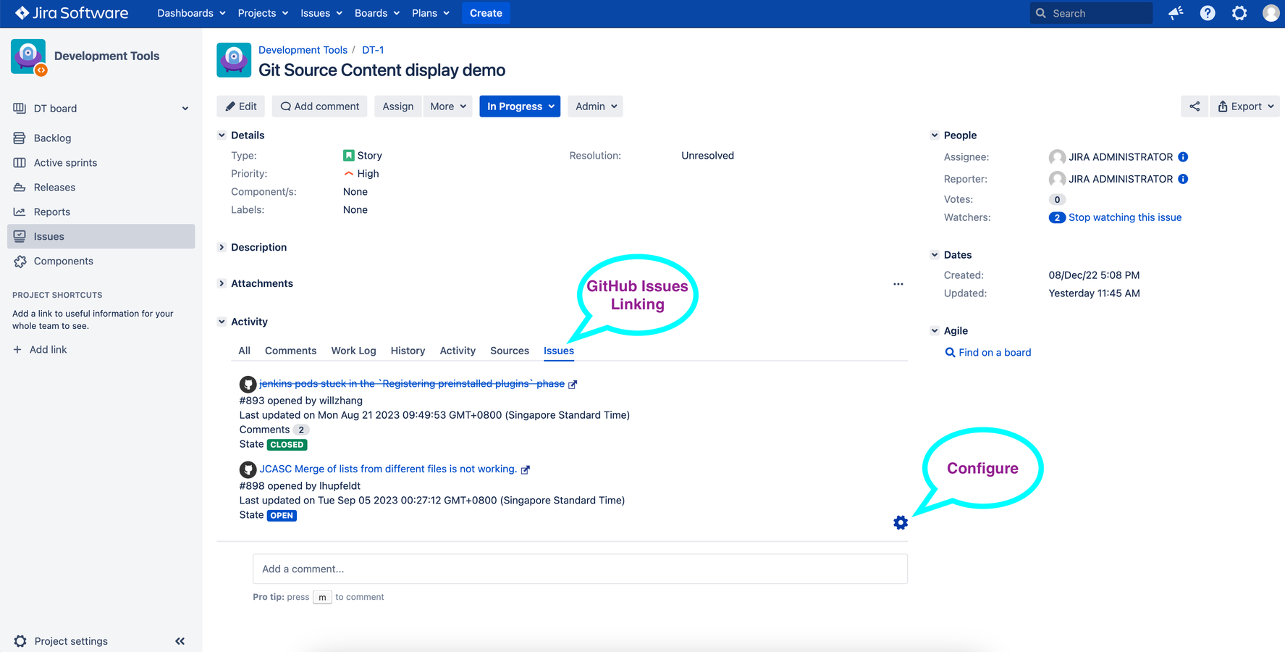Expand the Attachments section

pos(222,283)
